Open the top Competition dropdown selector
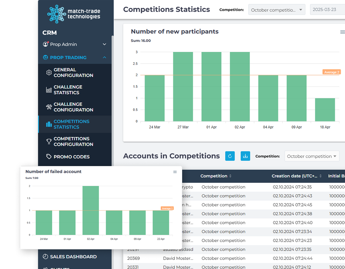This screenshot has height=269, width=345. pyautogui.click(x=276, y=10)
